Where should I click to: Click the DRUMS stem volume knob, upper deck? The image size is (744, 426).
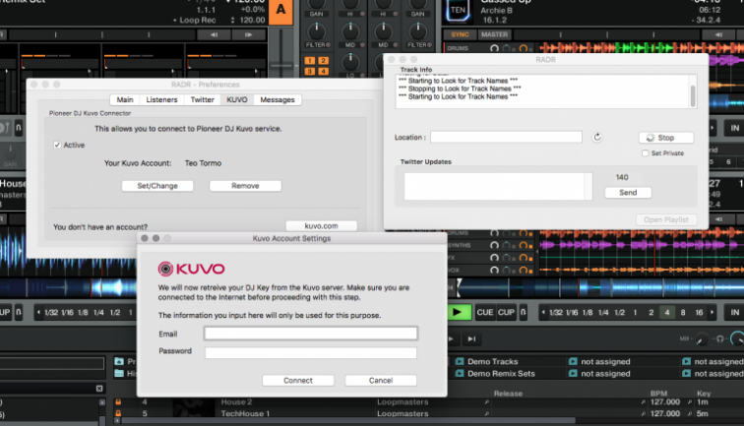(x=494, y=48)
